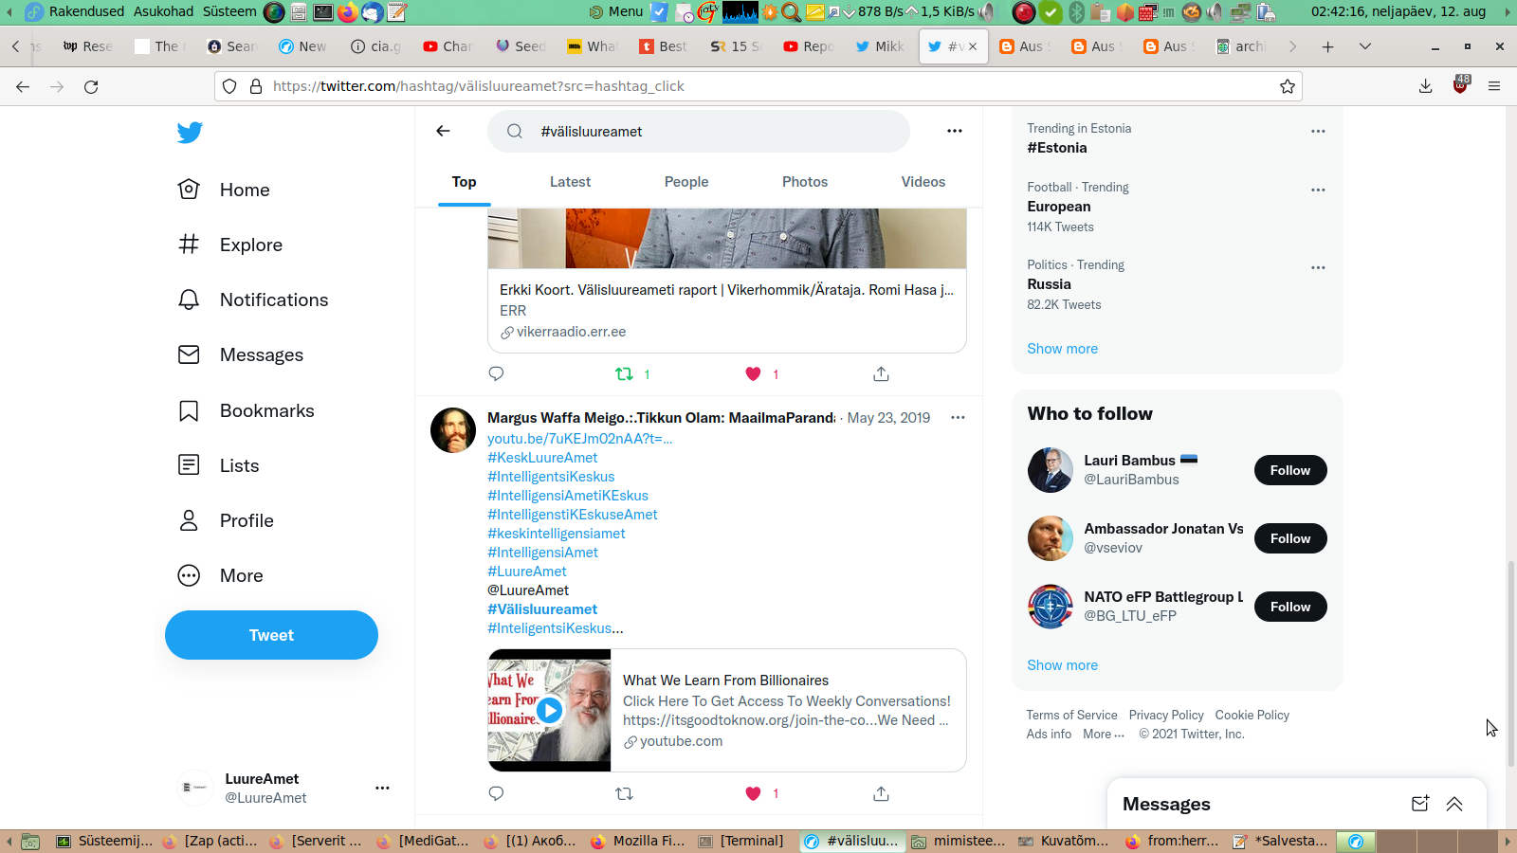Open LuureAmet account switcher menu
The image size is (1517, 853).
pos(382,788)
